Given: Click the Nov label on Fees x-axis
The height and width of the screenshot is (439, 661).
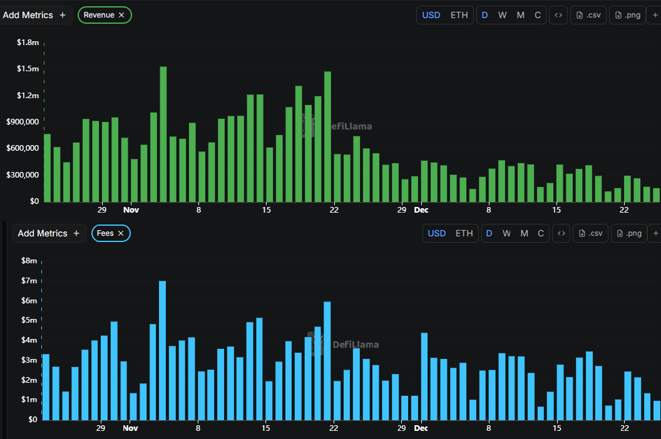Looking at the screenshot, I should click(130, 428).
